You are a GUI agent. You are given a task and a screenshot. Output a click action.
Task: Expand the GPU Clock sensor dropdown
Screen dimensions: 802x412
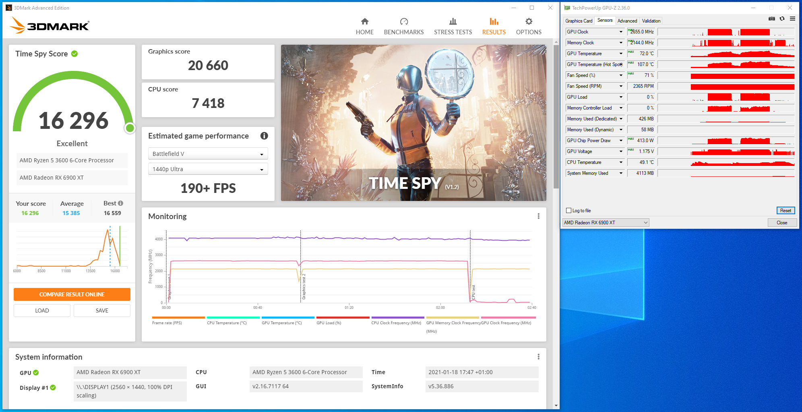coord(621,32)
